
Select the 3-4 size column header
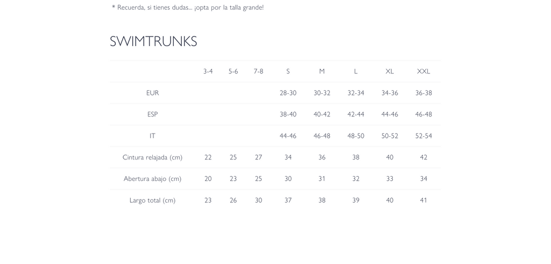tap(208, 71)
